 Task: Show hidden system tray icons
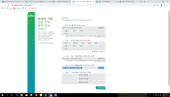[153, 95]
